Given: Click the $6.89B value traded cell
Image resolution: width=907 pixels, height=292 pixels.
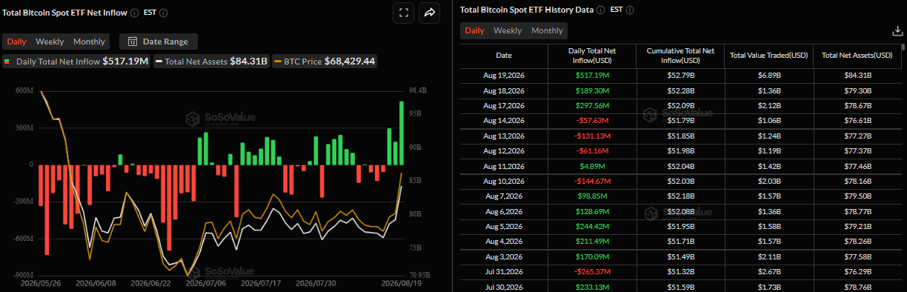Looking at the screenshot, I should pyautogui.click(x=768, y=76).
